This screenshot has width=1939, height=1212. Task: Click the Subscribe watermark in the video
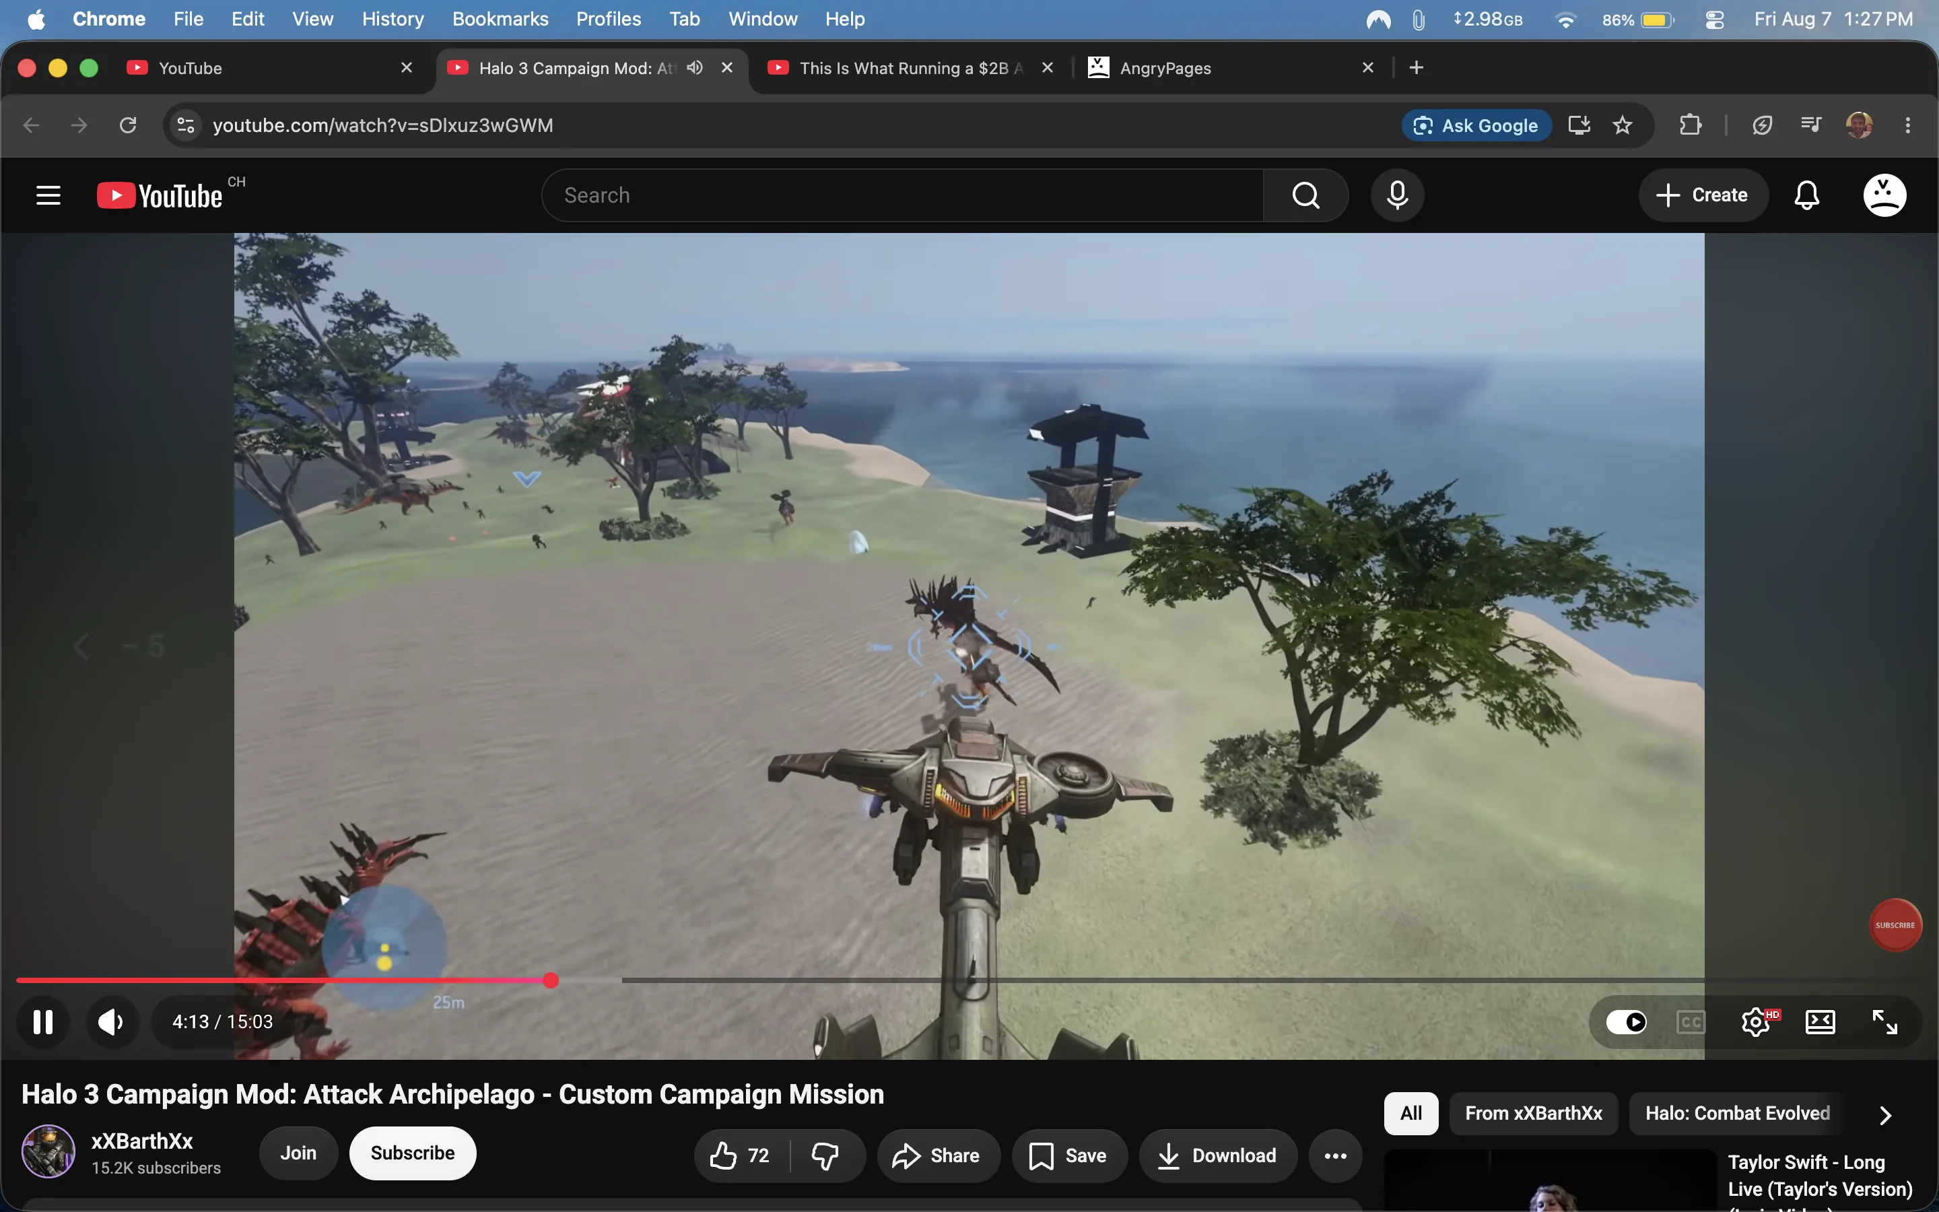point(1895,925)
